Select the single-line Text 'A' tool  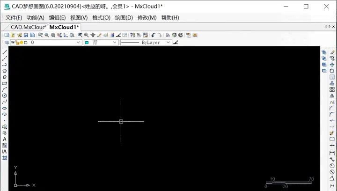(x=5, y=139)
